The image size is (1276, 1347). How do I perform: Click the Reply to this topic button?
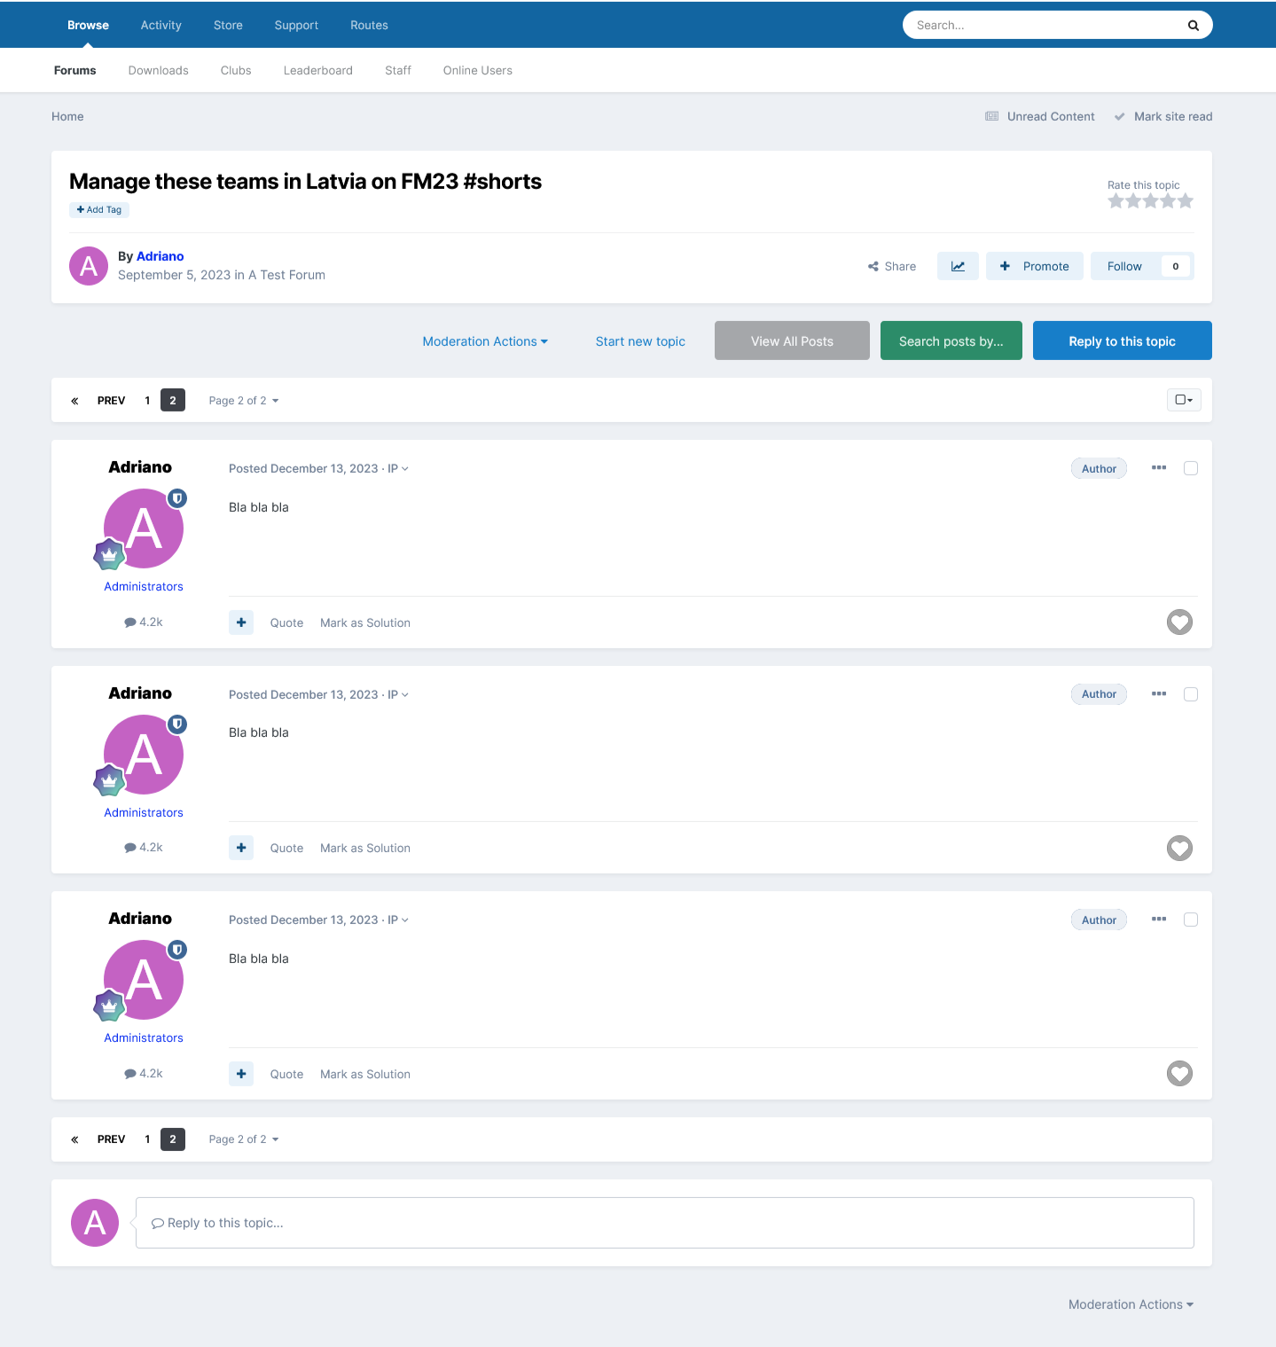pos(1122,341)
